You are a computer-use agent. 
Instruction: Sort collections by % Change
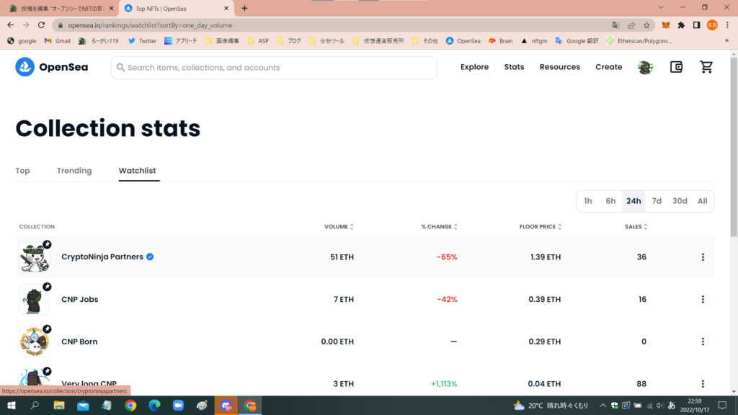coord(439,227)
